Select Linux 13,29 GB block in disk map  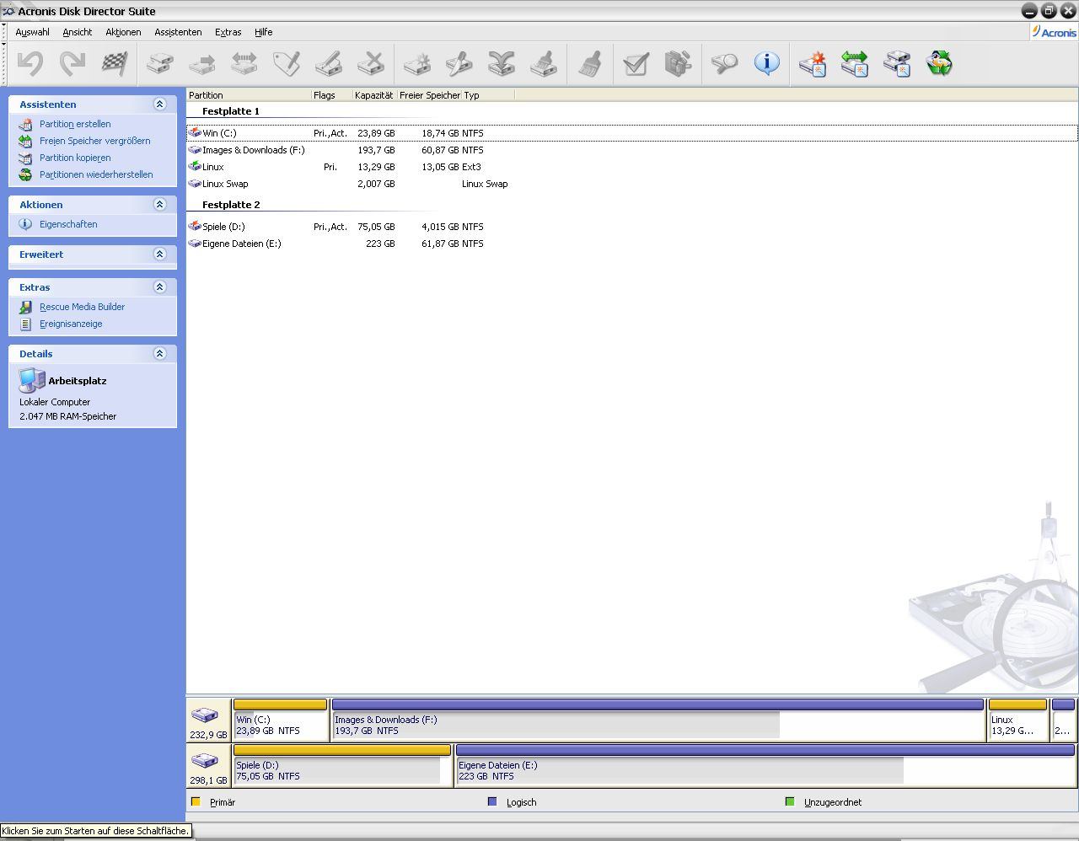(x=1017, y=720)
